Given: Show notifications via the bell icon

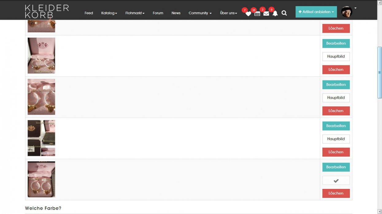Looking at the screenshot, I should tap(275, 13).
